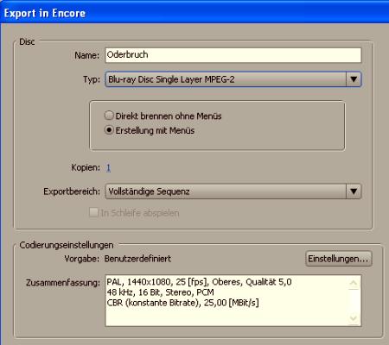Click the Name field containing Oderbruch
The height and width of the screenshot is (345, 389).
(233, 55)
